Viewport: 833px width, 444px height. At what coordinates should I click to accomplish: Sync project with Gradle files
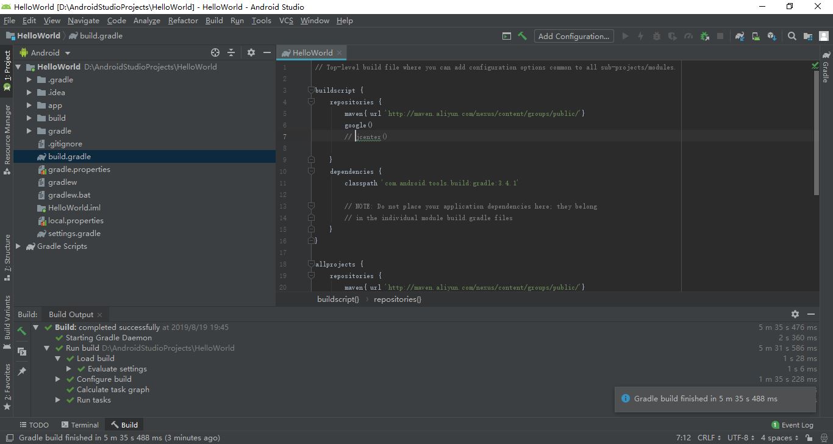(740, 36)
